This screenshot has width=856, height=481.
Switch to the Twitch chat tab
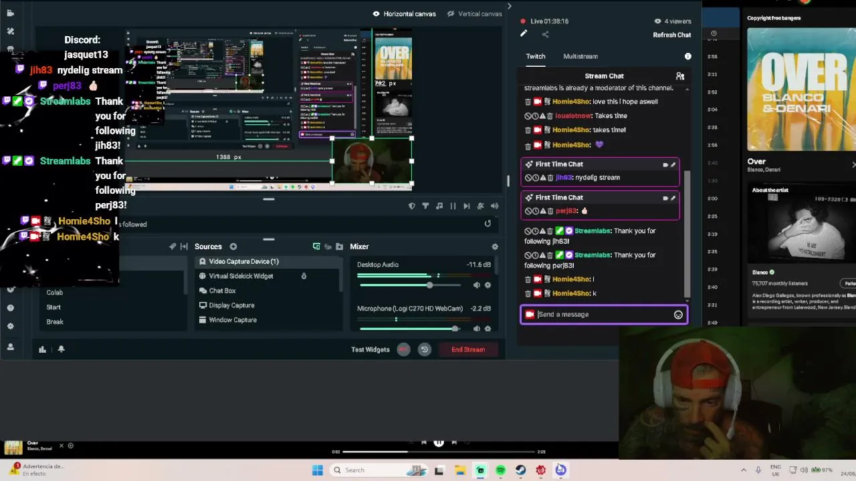coord(536,56)
